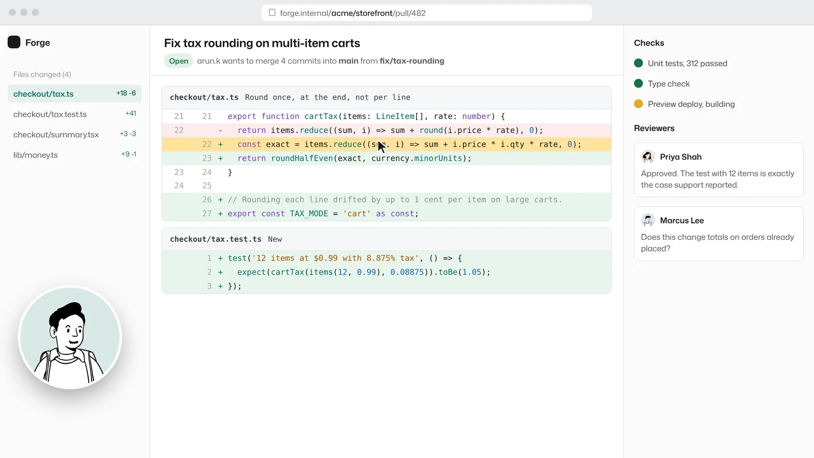Click the Open status badge
Viewport: 814px width, 458px height.
tap(179, 61)
